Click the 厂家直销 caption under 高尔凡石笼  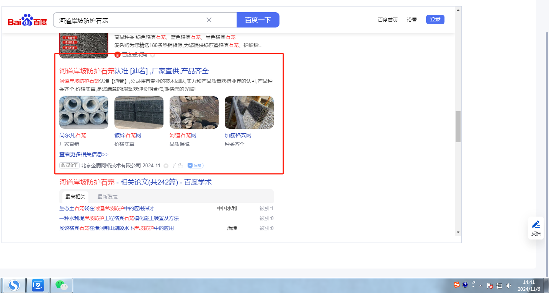[x=69, y=144]
